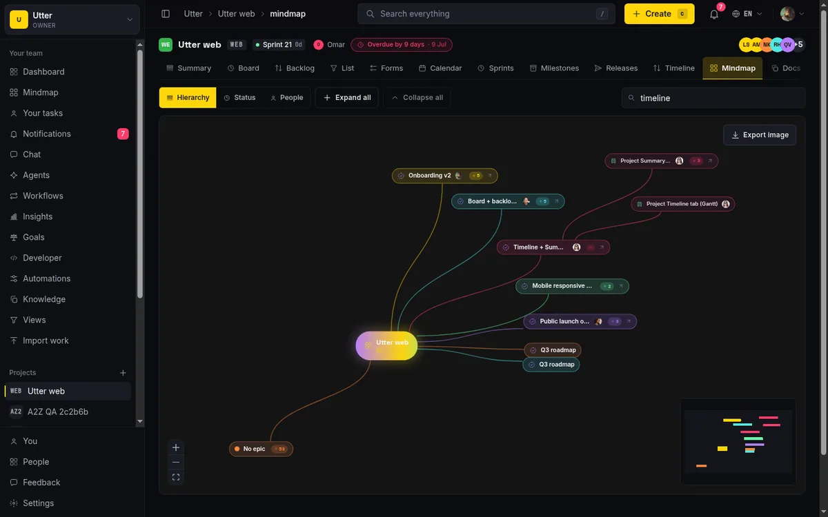Viewport: 828px width, 517px height.
Task: Open Import work in the sidebar
Action: 68,341
